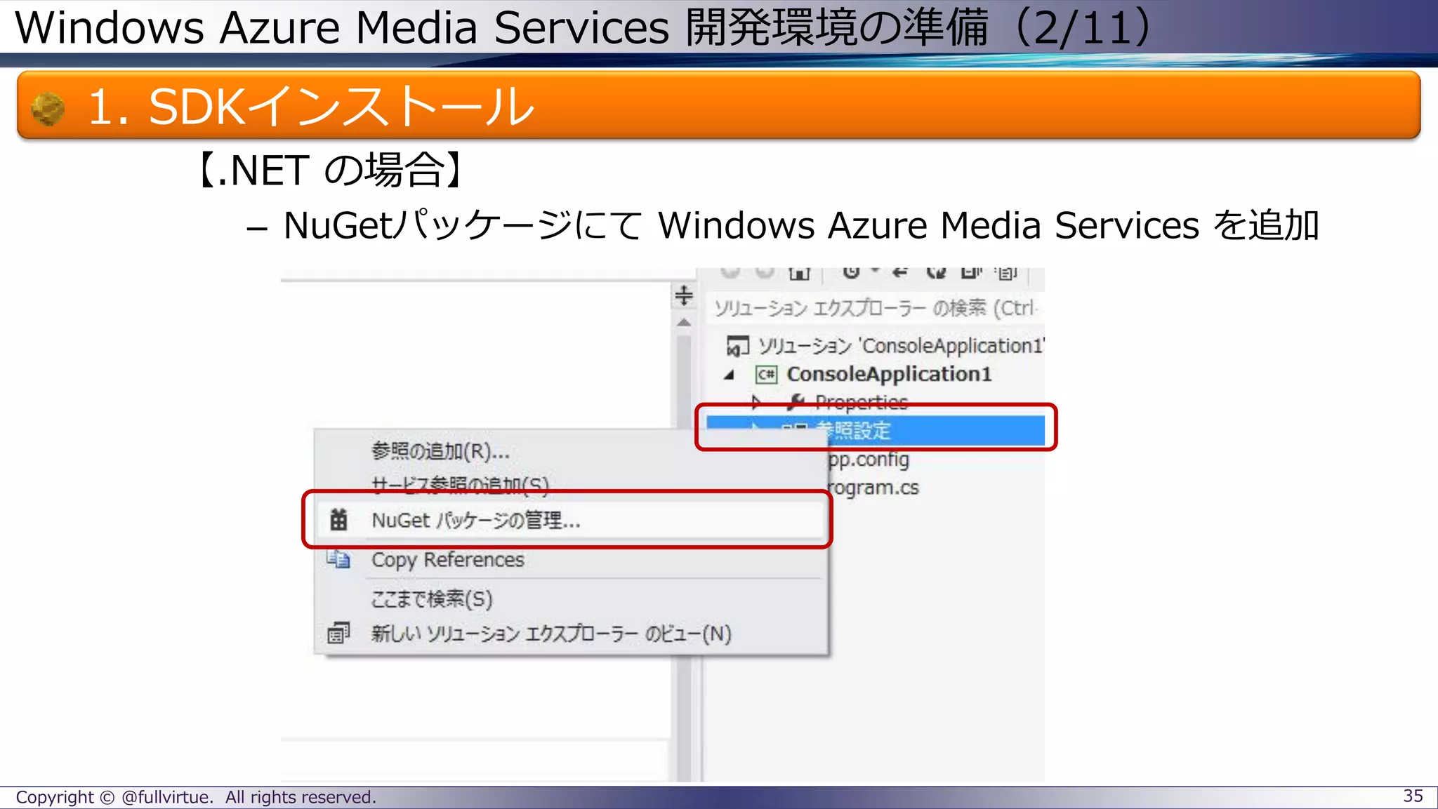The height and width of the screenshot is (809, 1438).
Task: Select NuGet パッケージの管理... menu entry
Action: pos(570,520)
